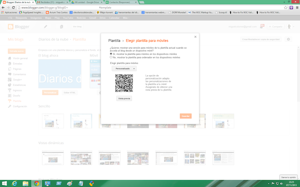Open Internet Explorer from taskbar

click(15, 184)
